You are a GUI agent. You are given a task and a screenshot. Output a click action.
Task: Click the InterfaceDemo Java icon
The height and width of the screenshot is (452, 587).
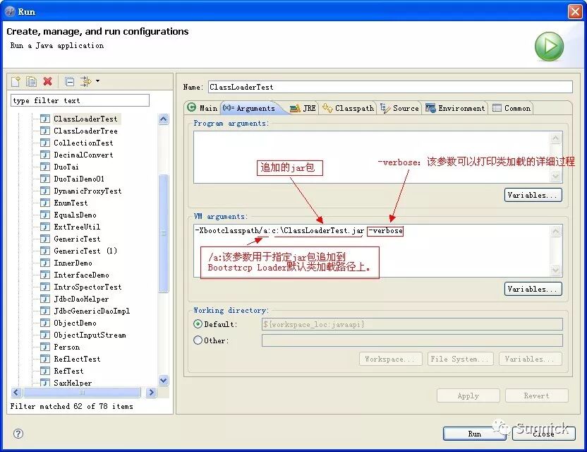(x=45, y=275)
